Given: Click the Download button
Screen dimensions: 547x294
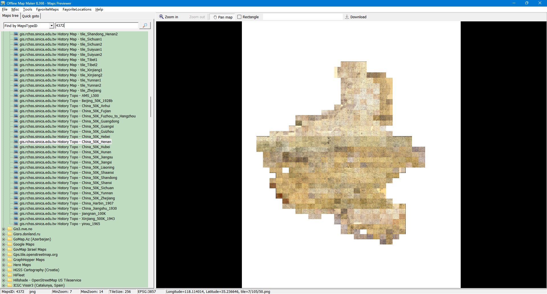Looking at the screenshot, I should [x=356, y=17].
